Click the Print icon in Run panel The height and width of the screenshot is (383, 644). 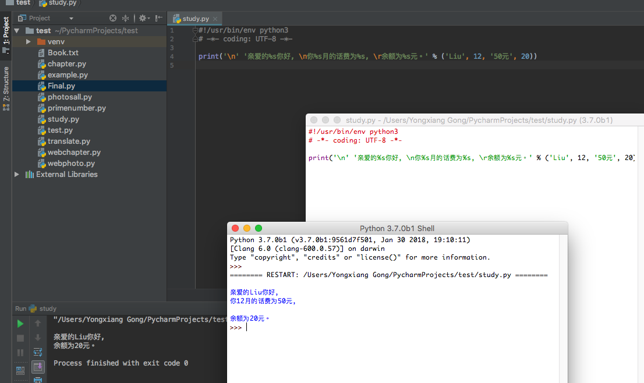click(38, 380)
